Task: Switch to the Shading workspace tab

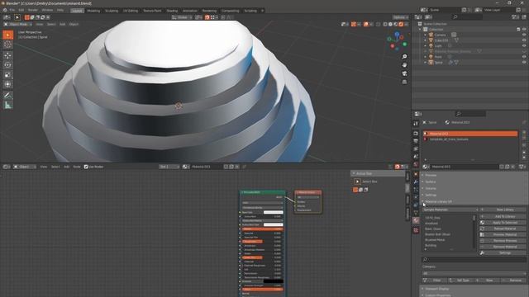Action: click(172, 11)
